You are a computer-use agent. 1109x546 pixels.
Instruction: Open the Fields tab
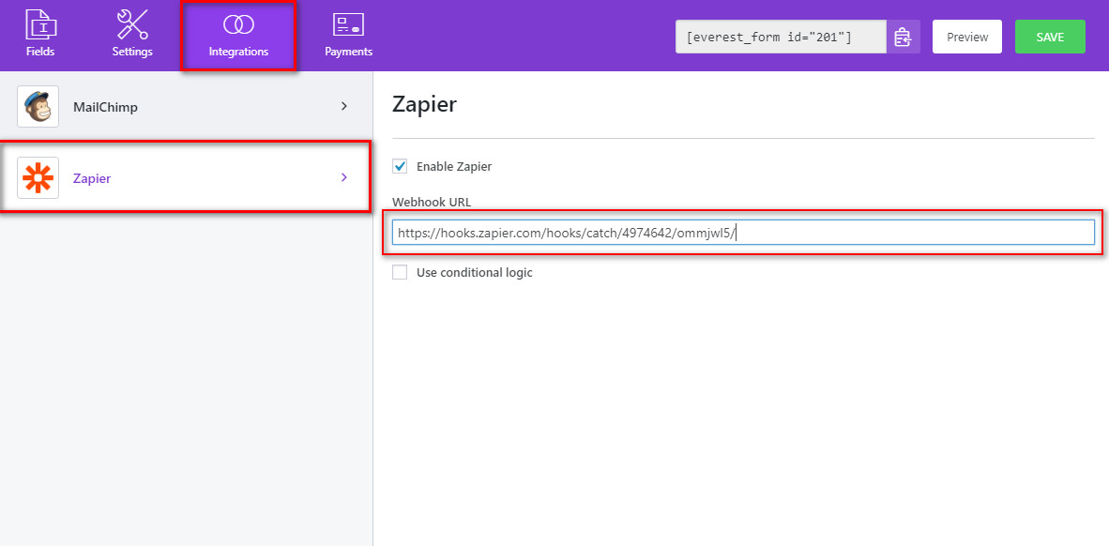(x=40, y=33)
